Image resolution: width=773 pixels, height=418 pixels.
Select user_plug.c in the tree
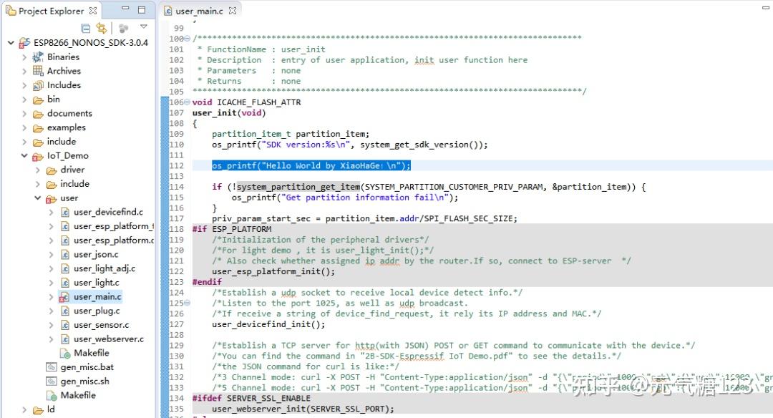[x=97, y=311]
